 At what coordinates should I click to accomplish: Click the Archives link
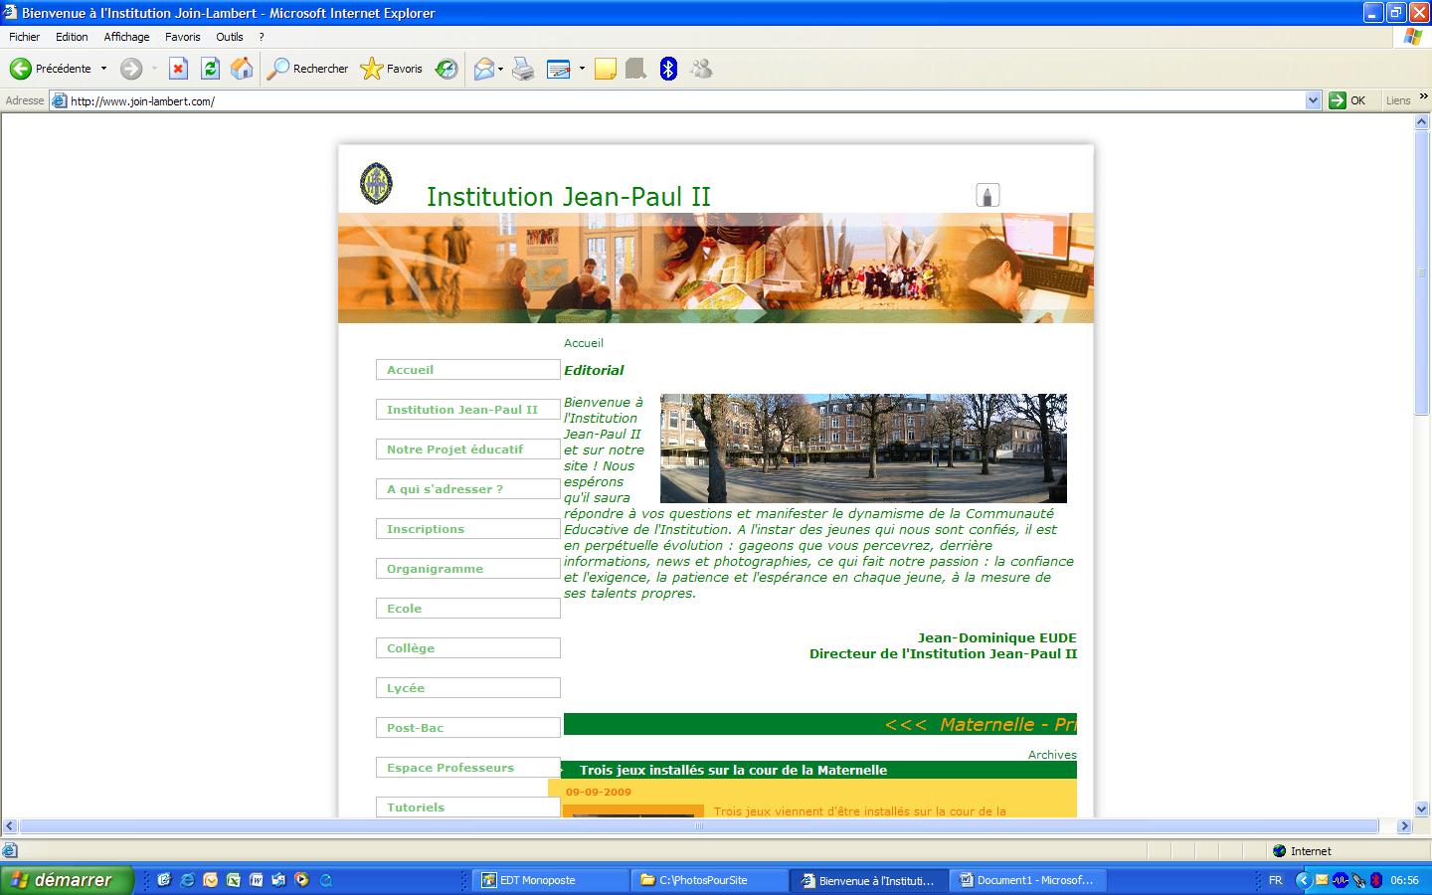[1052, 755]
